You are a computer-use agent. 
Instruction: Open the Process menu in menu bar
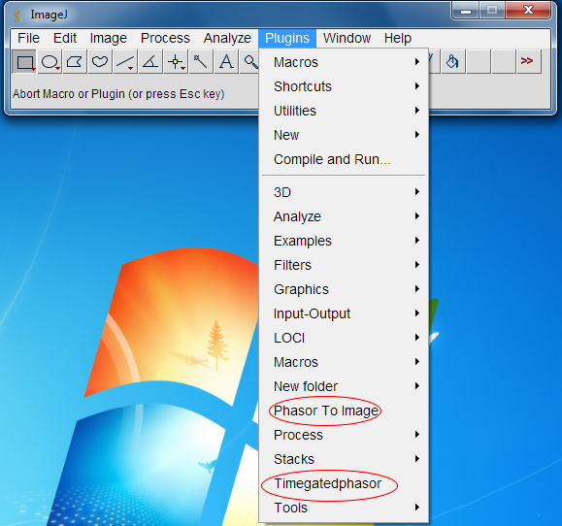click(x=165, y=38)
